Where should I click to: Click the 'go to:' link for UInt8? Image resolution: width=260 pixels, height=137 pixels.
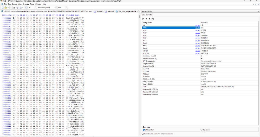pos(197,28)
